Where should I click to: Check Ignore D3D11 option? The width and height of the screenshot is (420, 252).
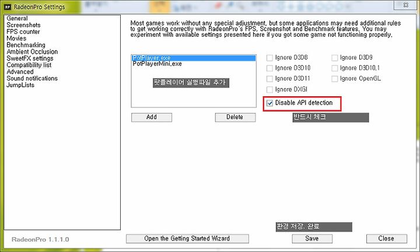(x=269, y=79)
